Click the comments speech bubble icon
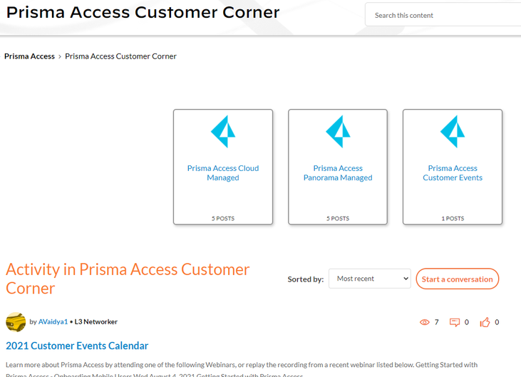 point(455,322)
